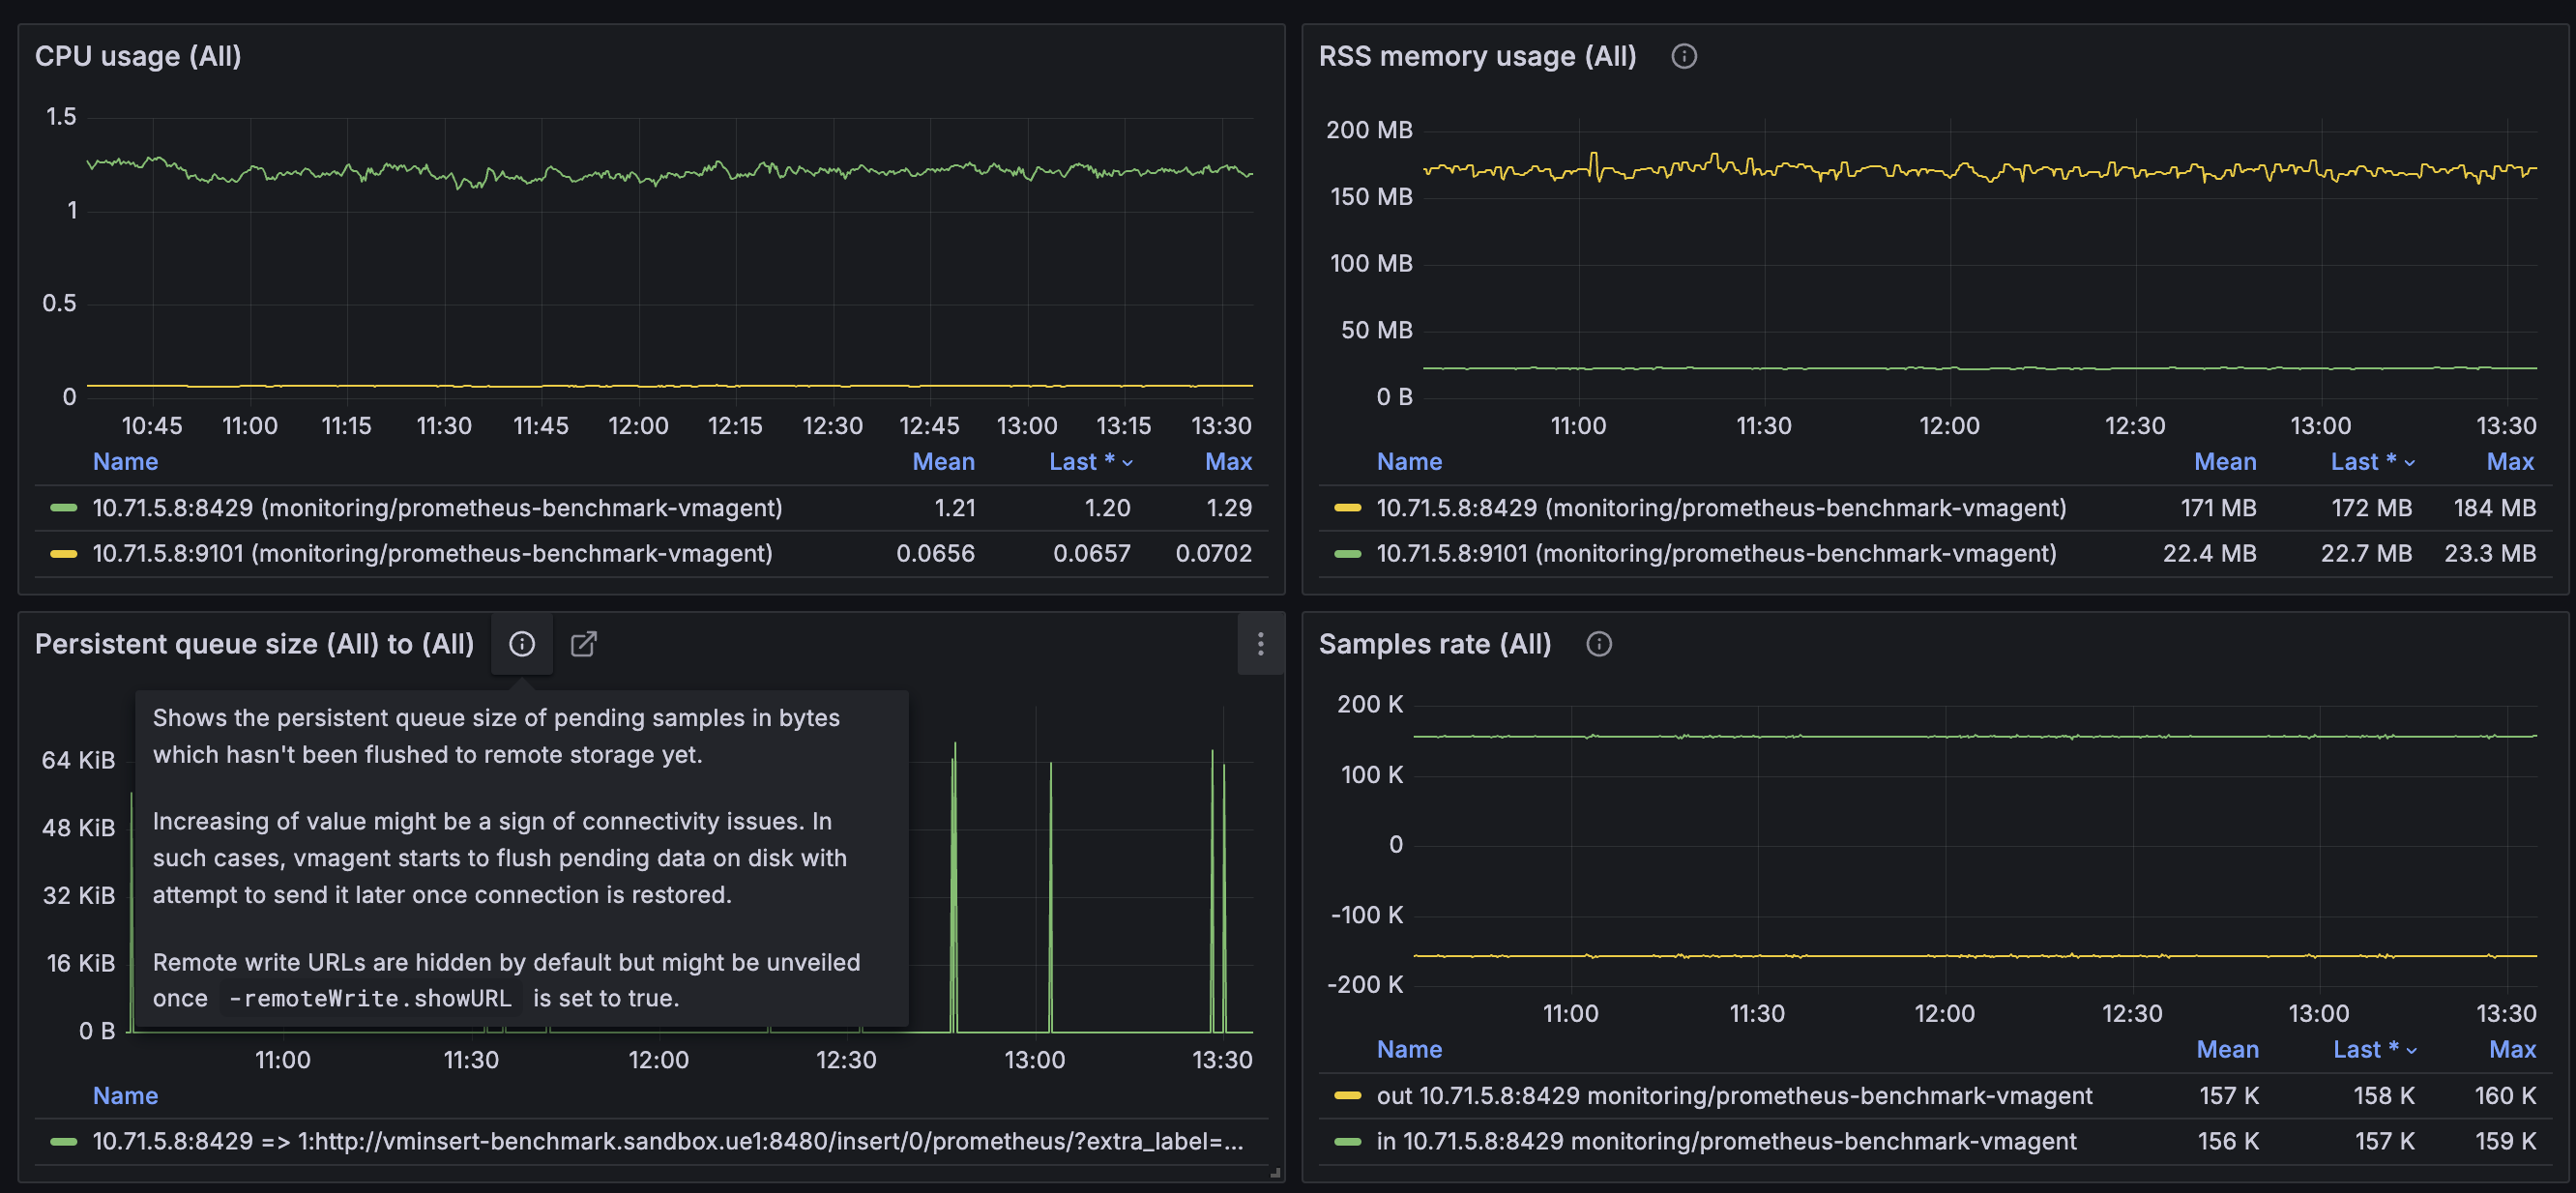Sort RSS memory legend by Max
Image resolution: width=2576 pixels, height=1193 pixels.
click(2510, 462)
